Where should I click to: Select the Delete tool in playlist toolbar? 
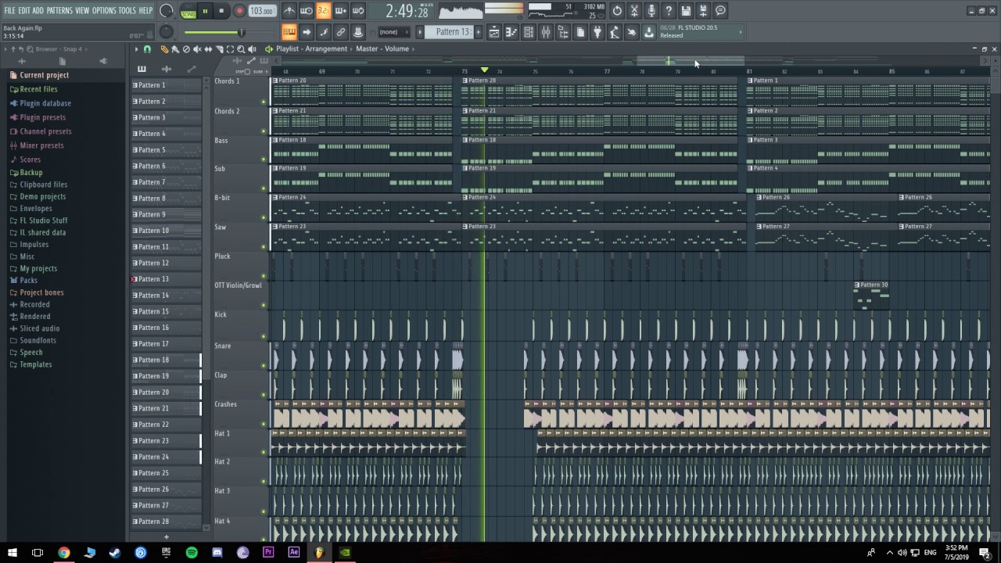click(186, 48)
